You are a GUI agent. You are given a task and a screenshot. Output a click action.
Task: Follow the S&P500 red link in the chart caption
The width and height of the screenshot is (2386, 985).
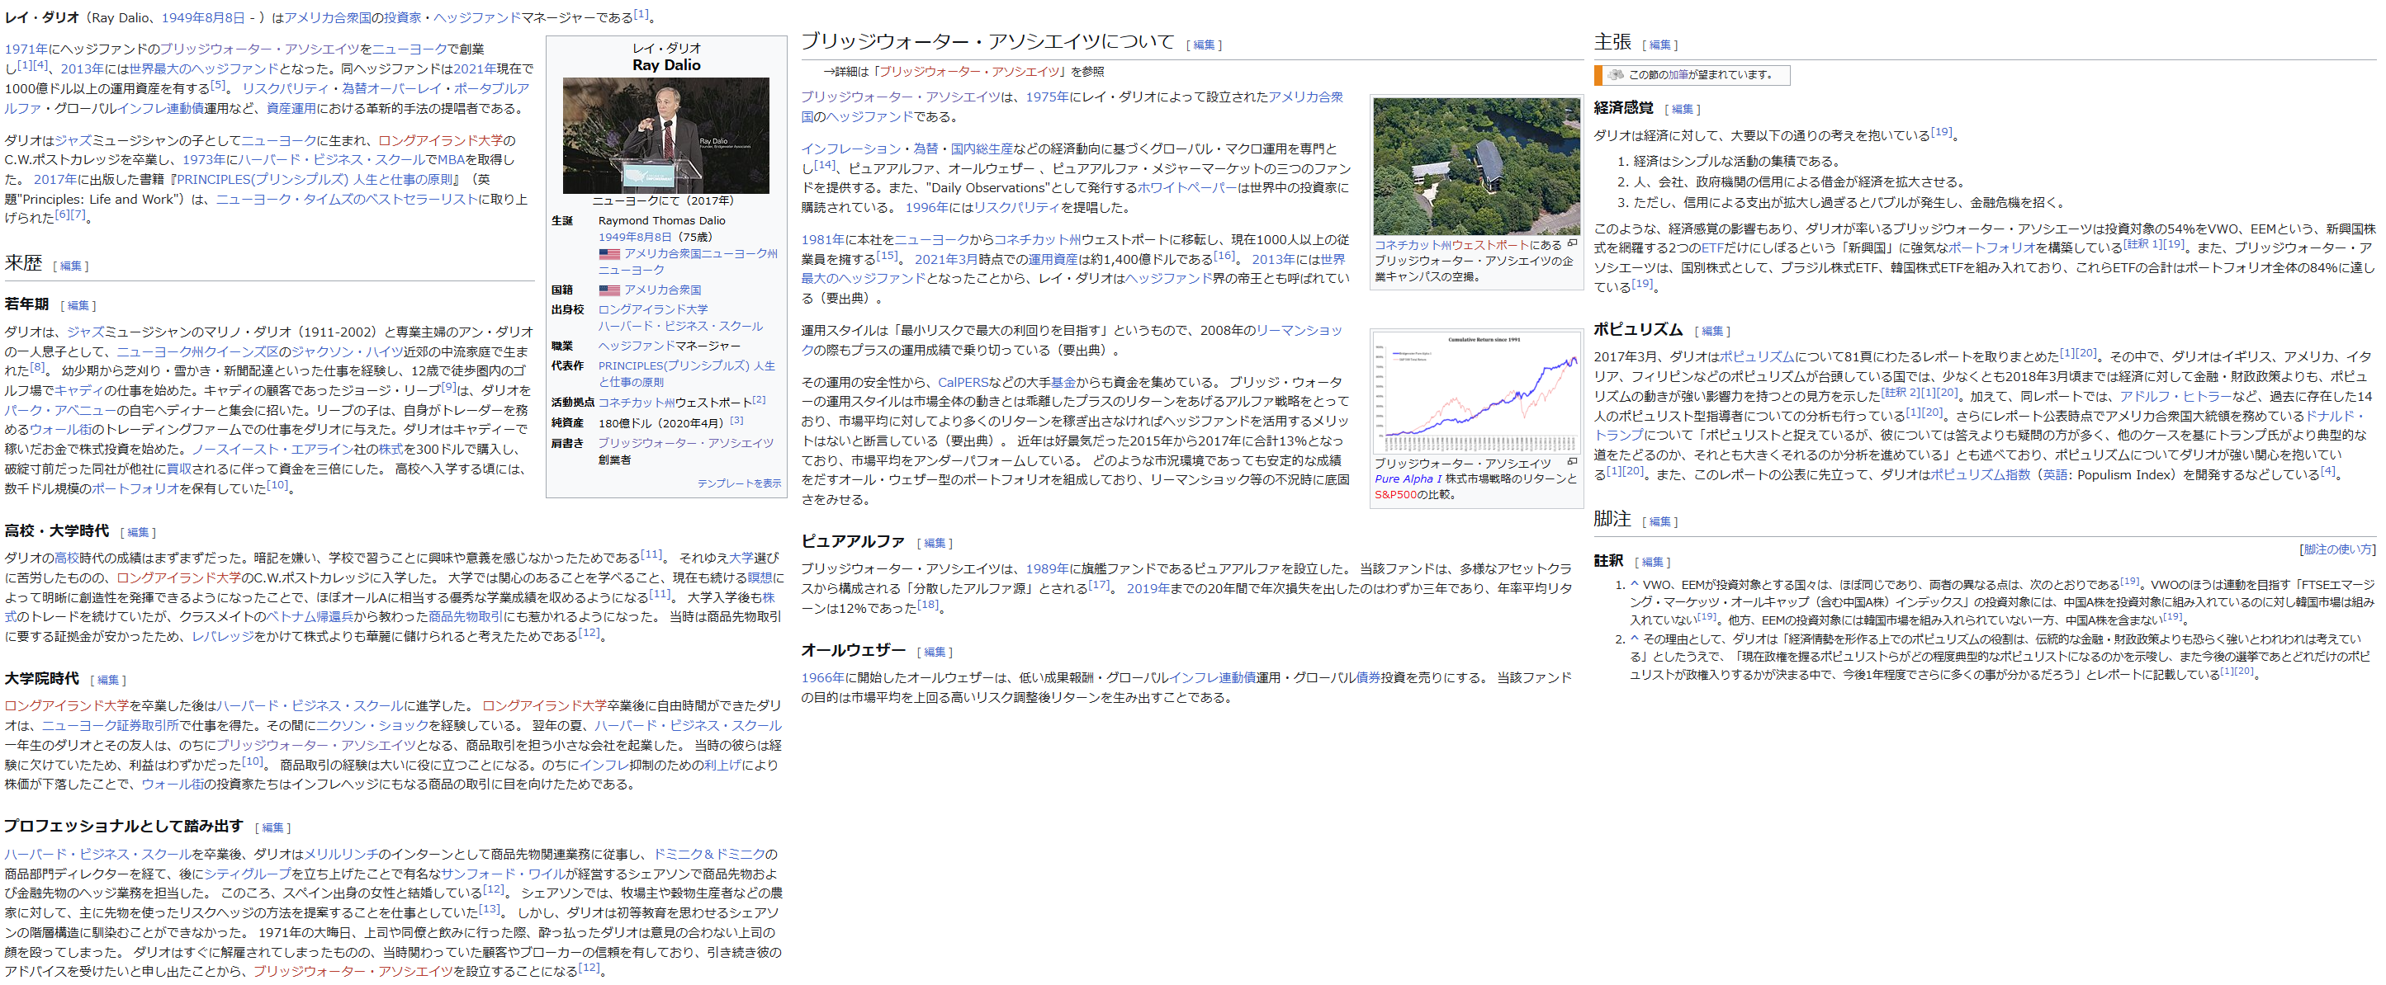coord(1395,495)
